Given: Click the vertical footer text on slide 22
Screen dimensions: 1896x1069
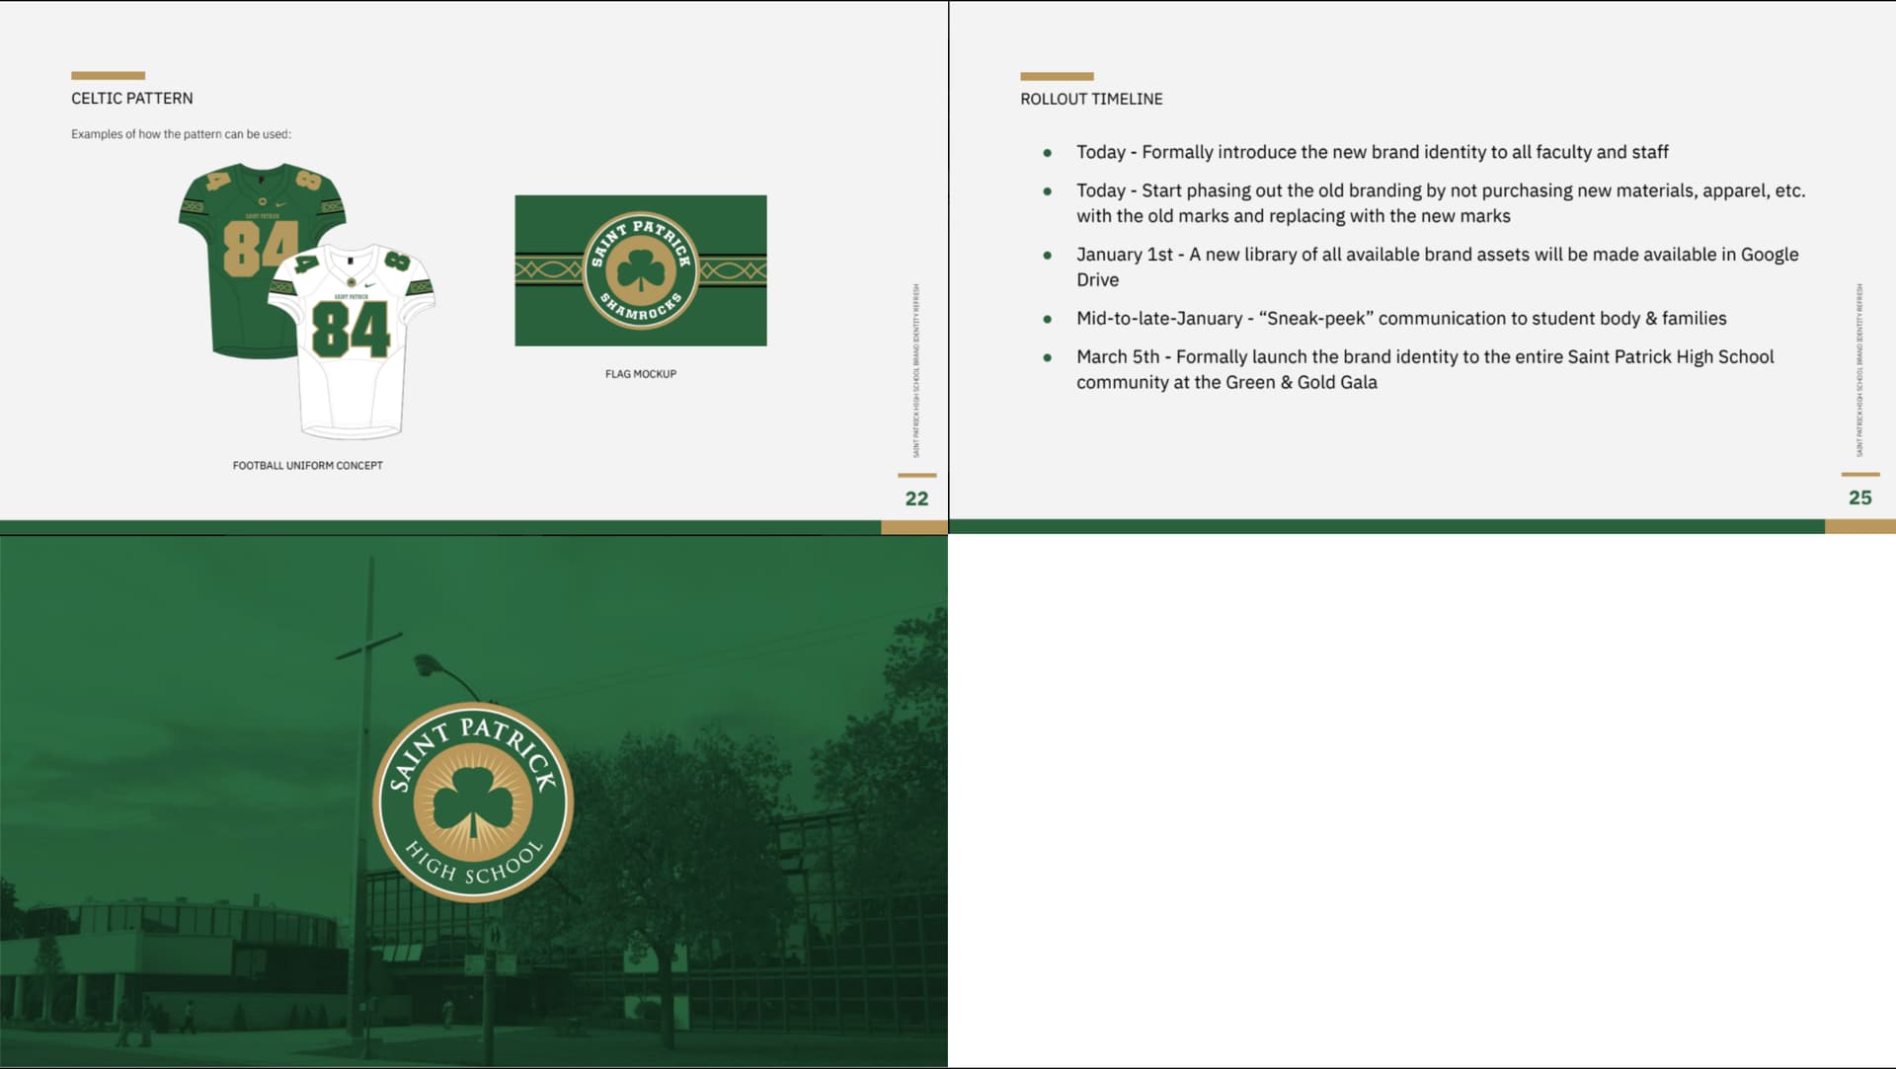Looking at the screenshot, I should point(915,370).
